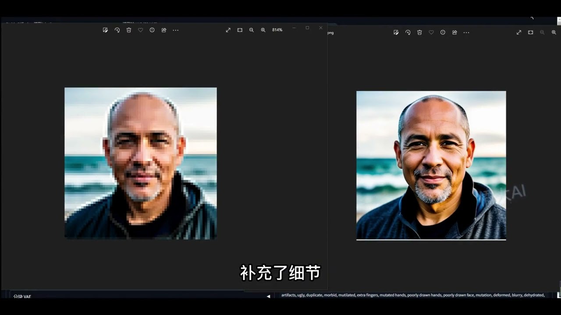The height and width of the screenshot is (315, 561).
Task: Rotate the pixelated image in left window
Action: point(117,30)
